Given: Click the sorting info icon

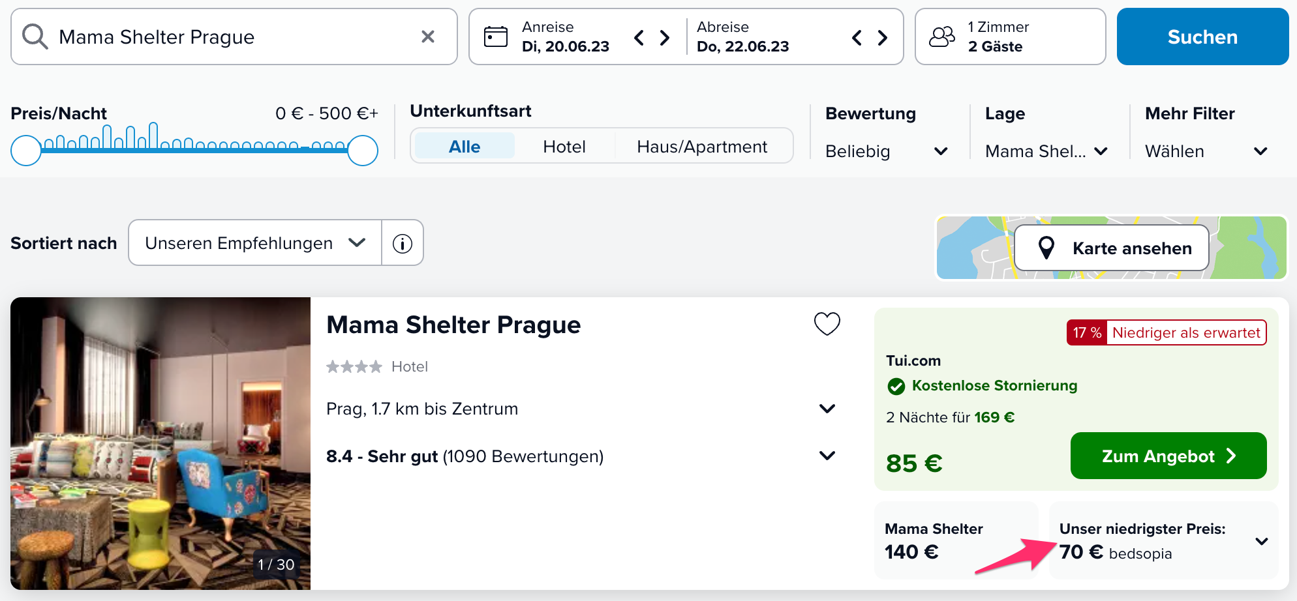Looking at the screenshot, I should (x=403, y=243).
